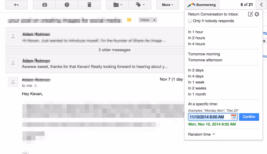
Task: Select In 1 week
Action: [196, 82]
